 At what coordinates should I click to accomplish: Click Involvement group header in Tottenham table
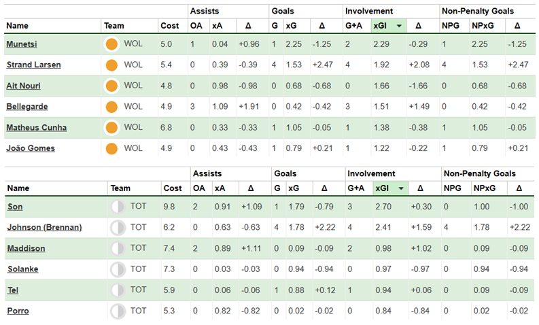click(x=370, y=173)
